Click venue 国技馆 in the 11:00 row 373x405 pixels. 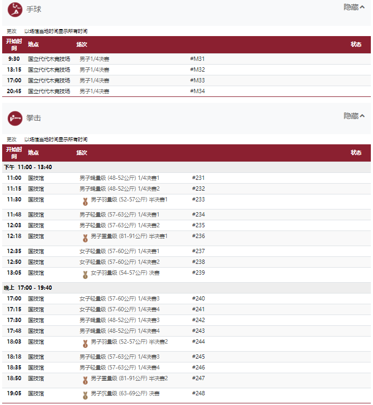coord(36,178)
